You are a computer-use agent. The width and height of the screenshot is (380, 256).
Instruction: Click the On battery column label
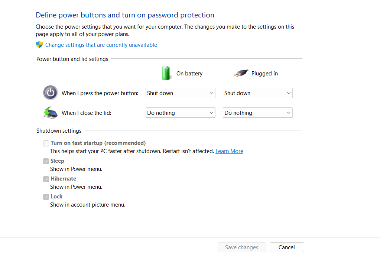click(189, 74)
